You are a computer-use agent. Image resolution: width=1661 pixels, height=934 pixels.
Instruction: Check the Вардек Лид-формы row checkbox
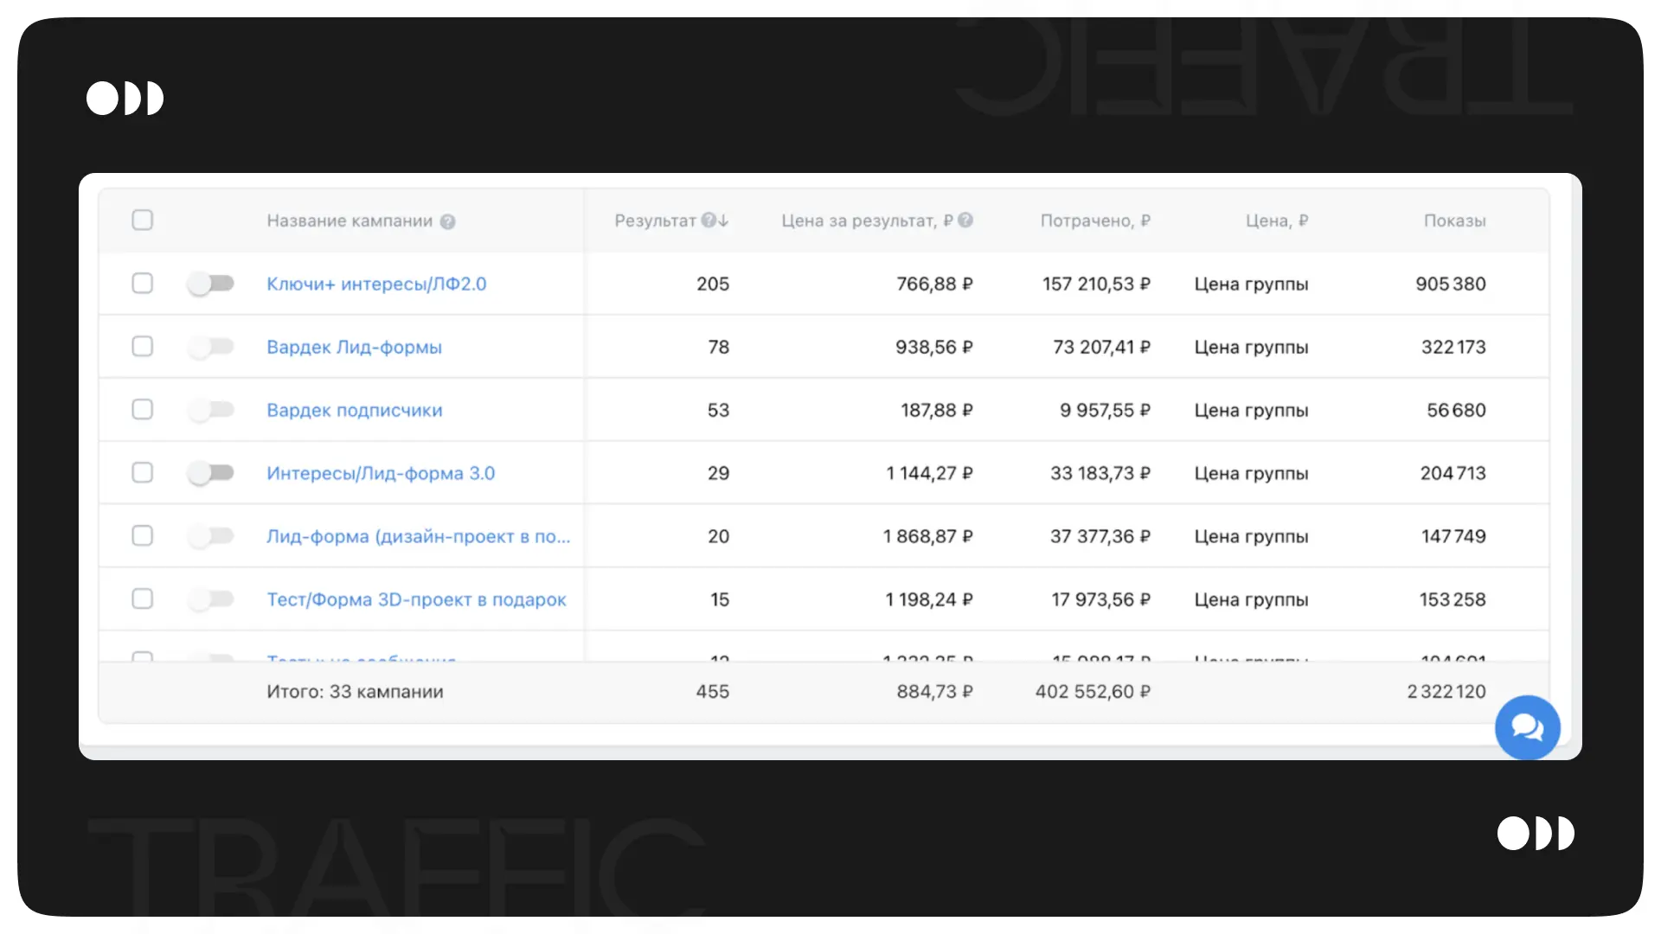coord(143,347)
